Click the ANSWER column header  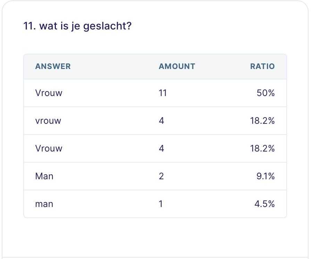coord(53,66)
